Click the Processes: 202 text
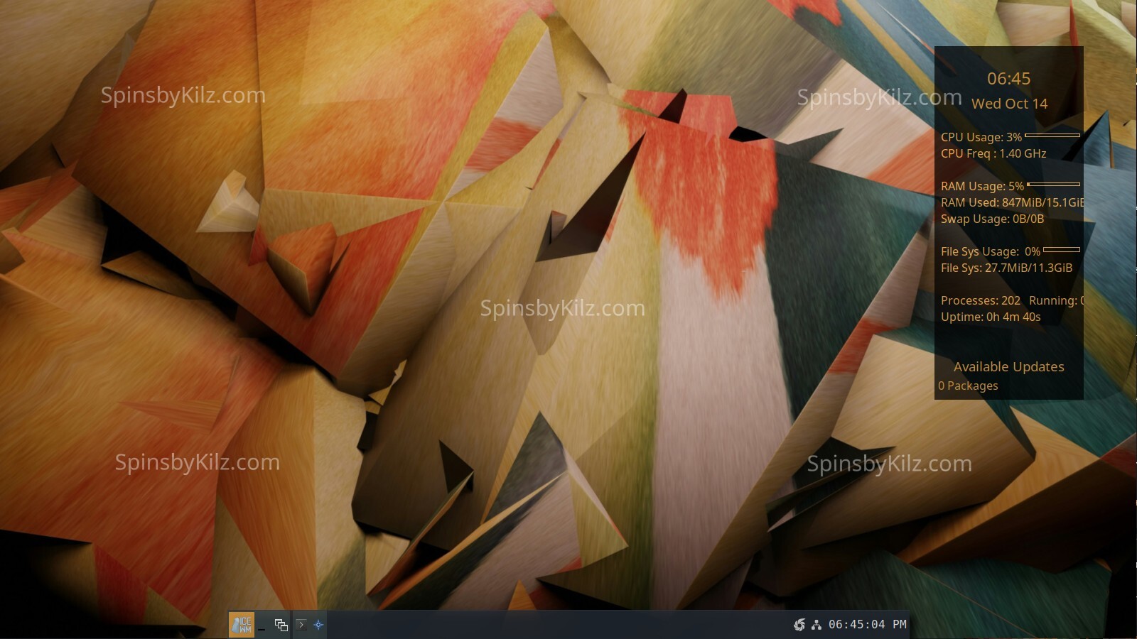 click(980, 300)
